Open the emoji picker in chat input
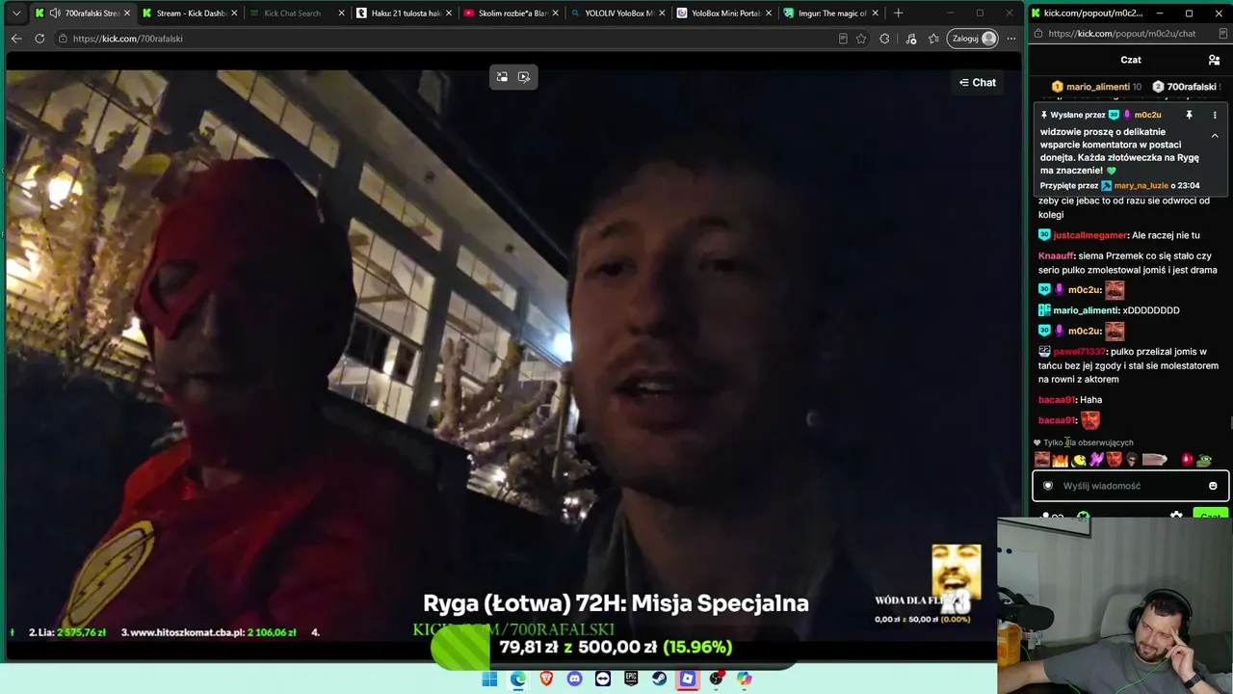This screenshot has width=1233, height=694. 1213,486
